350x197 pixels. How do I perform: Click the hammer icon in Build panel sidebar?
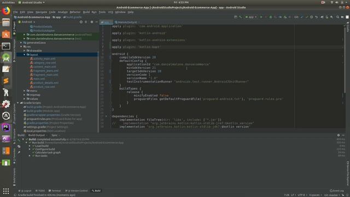[19, 140]
